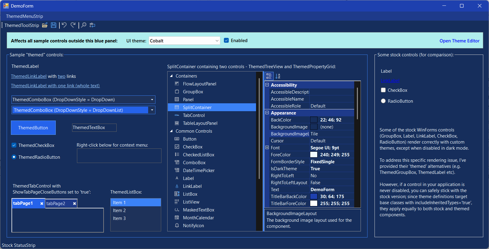Click the stock LinkLabel

coord(390,81)
